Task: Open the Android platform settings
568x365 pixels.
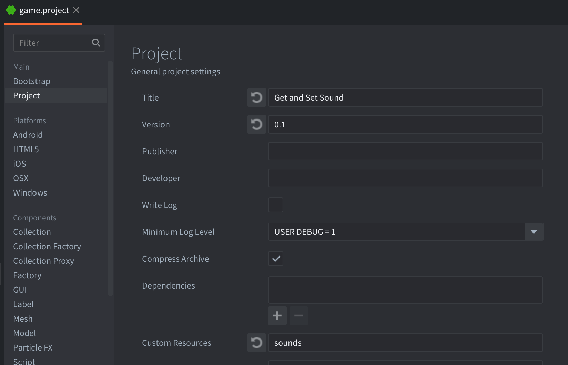Action: coord(28,135)
